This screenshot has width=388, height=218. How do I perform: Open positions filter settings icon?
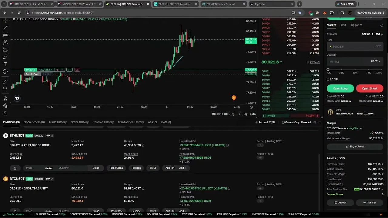point(315,122)
